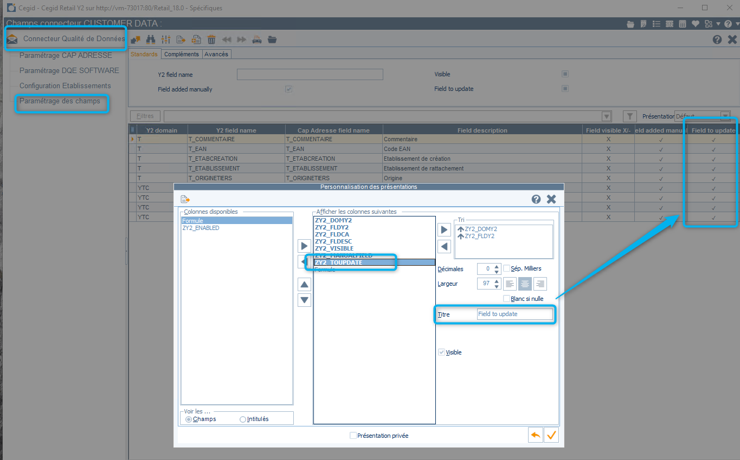Increase the Décimales stepper value
Screen dimensions: 740x460
(x=497, y=266)
